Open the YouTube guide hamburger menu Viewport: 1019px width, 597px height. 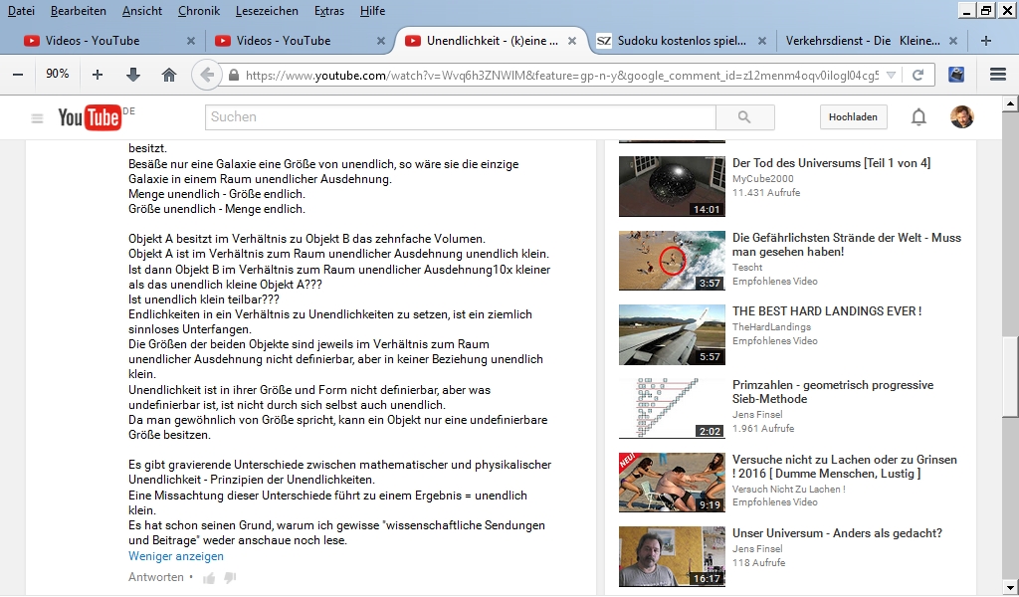38,118
